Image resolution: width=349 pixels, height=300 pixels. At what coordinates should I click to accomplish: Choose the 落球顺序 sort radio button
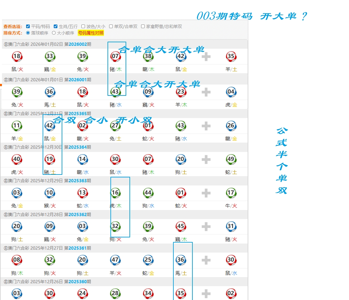(28, 33)
